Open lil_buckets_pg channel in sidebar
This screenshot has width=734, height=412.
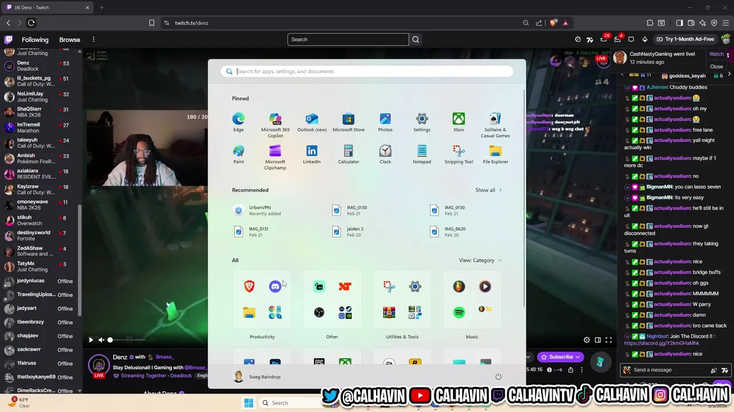pos(40,81)
